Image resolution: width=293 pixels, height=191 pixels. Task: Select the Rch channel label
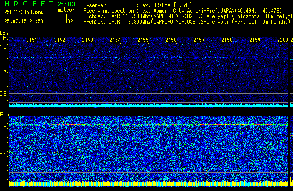(5, 115)
